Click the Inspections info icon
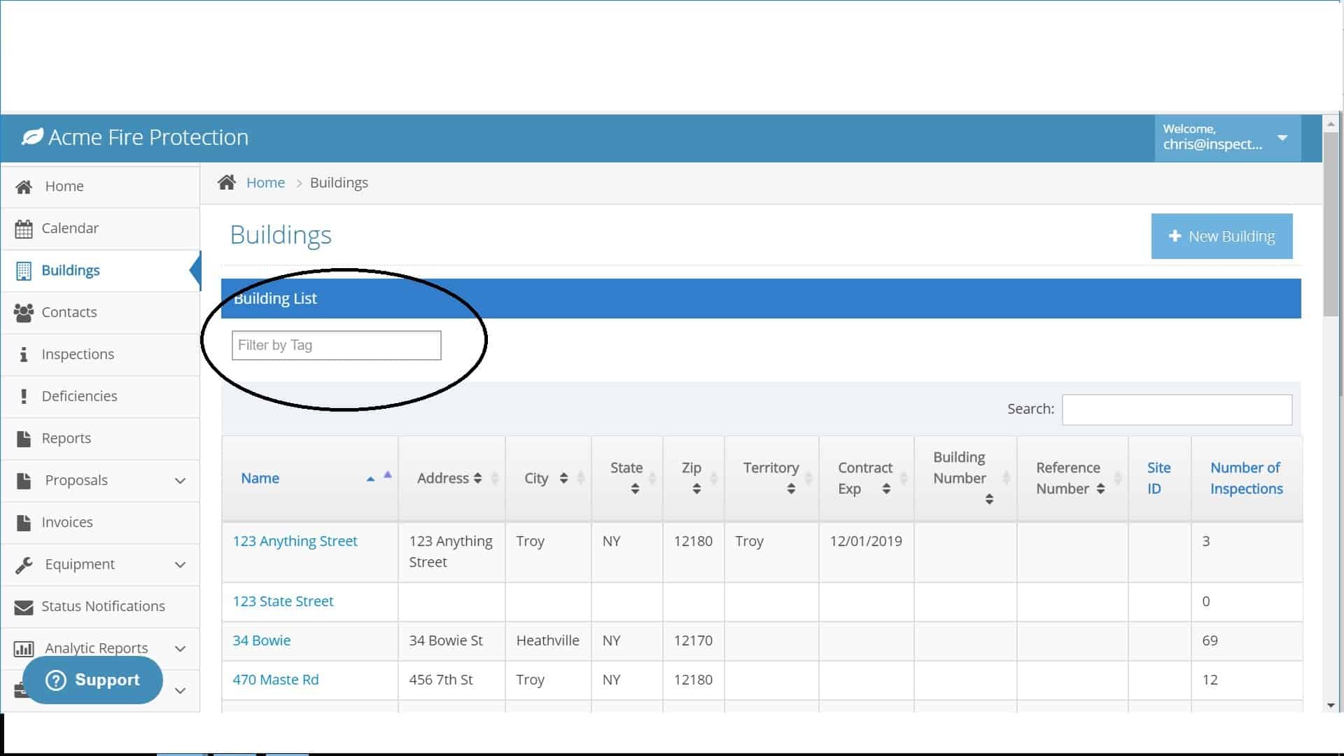 pyautogui.click(x=23, y=355)
